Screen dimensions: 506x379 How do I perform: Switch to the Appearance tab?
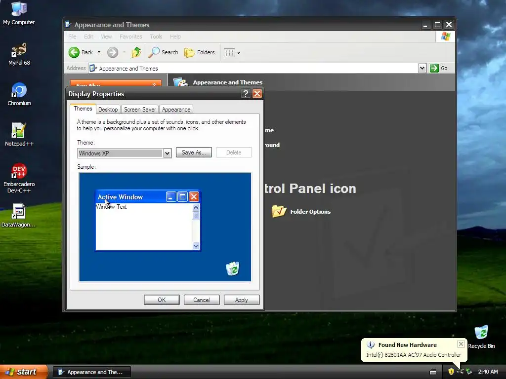[176, 110]
